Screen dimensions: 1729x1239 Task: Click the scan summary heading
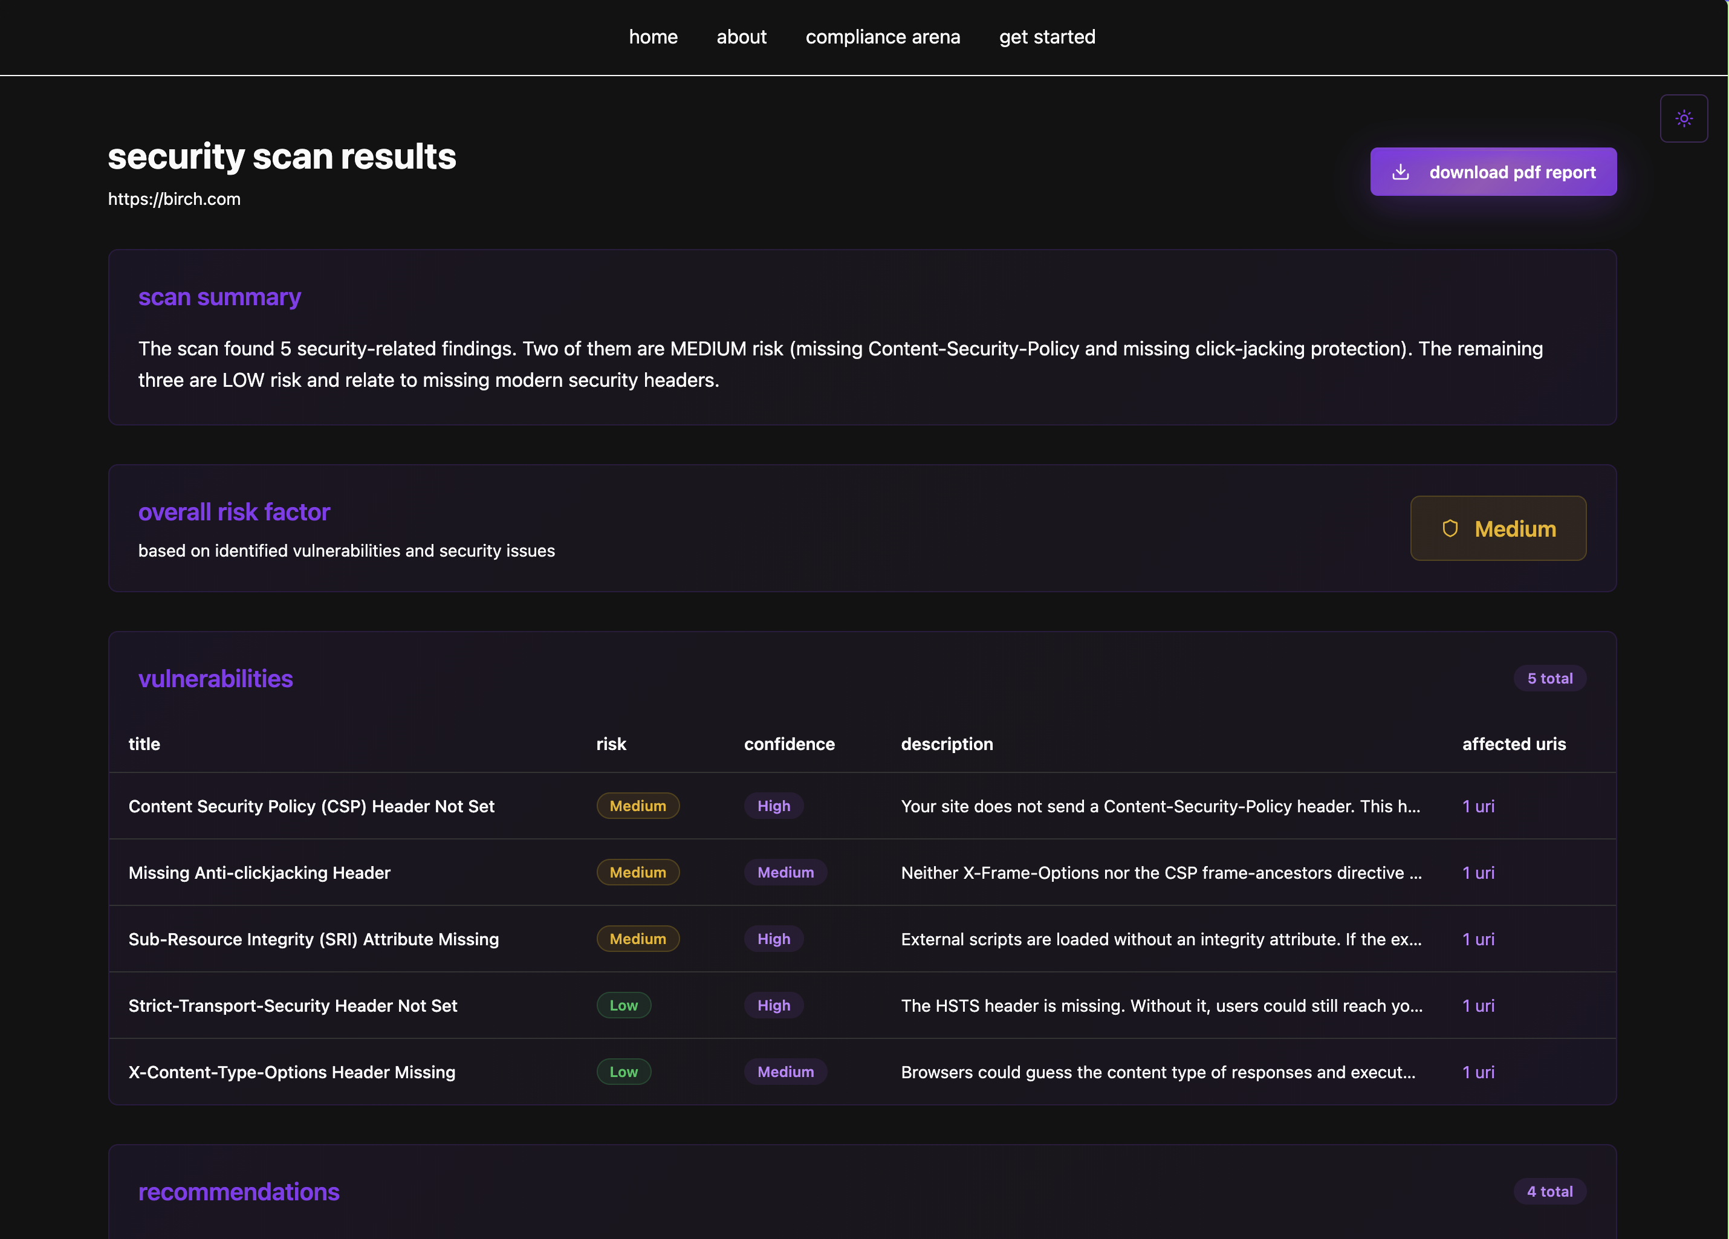click(219, 296)
